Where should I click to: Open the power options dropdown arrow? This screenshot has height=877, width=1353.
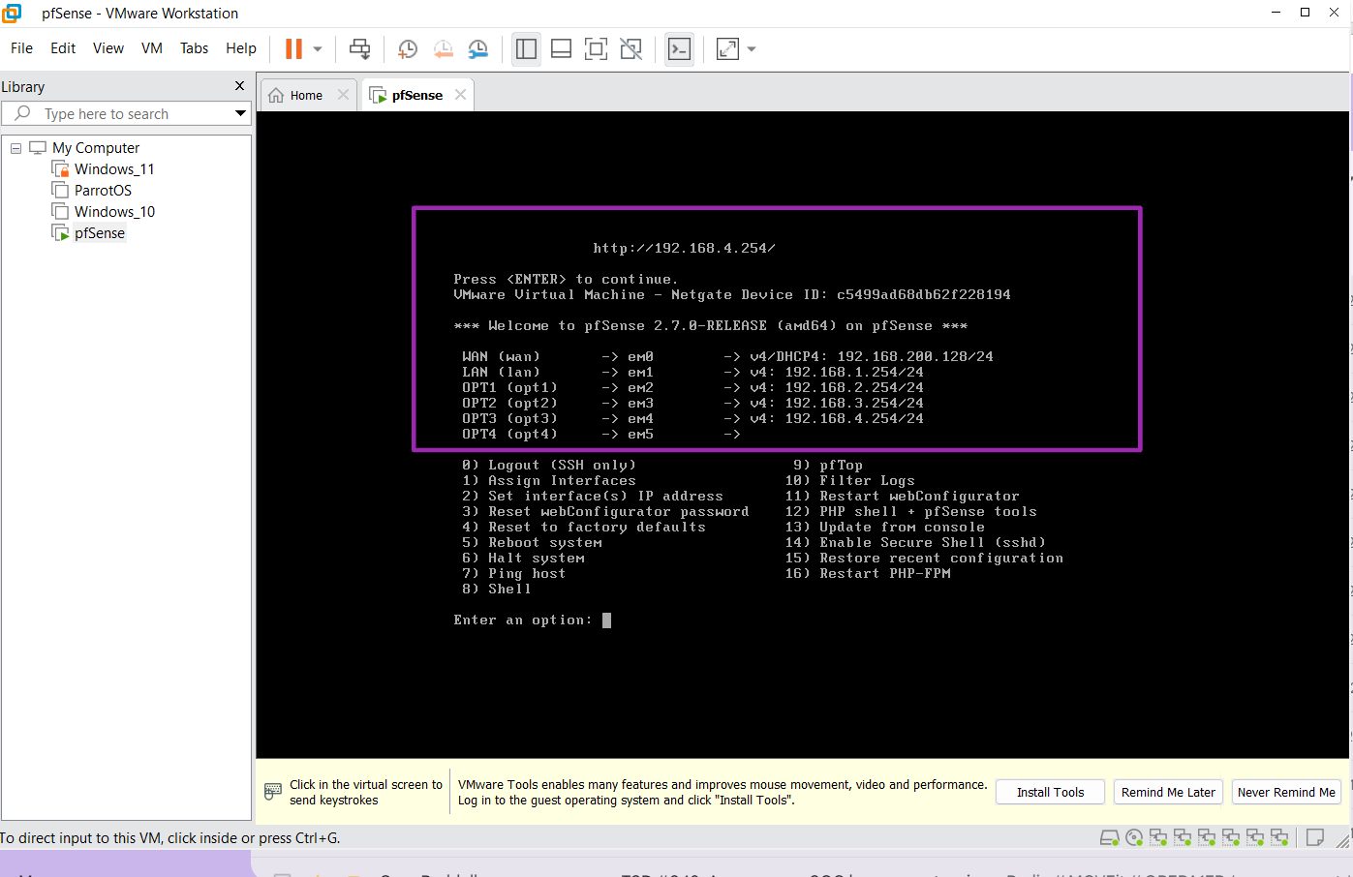click(x=318, y=48)
